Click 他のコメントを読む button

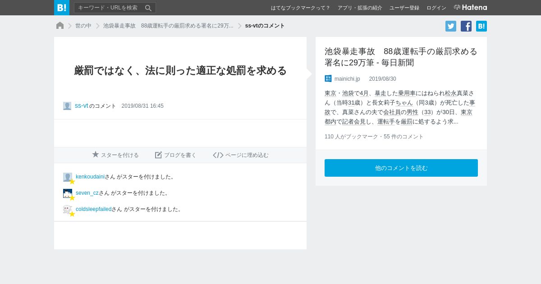[401, 168]
